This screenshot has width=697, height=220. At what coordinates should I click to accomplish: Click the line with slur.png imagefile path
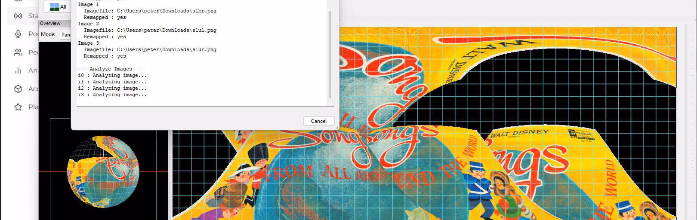(x=150, y=49)
